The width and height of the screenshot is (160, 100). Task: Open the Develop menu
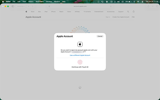coord(49,2)
